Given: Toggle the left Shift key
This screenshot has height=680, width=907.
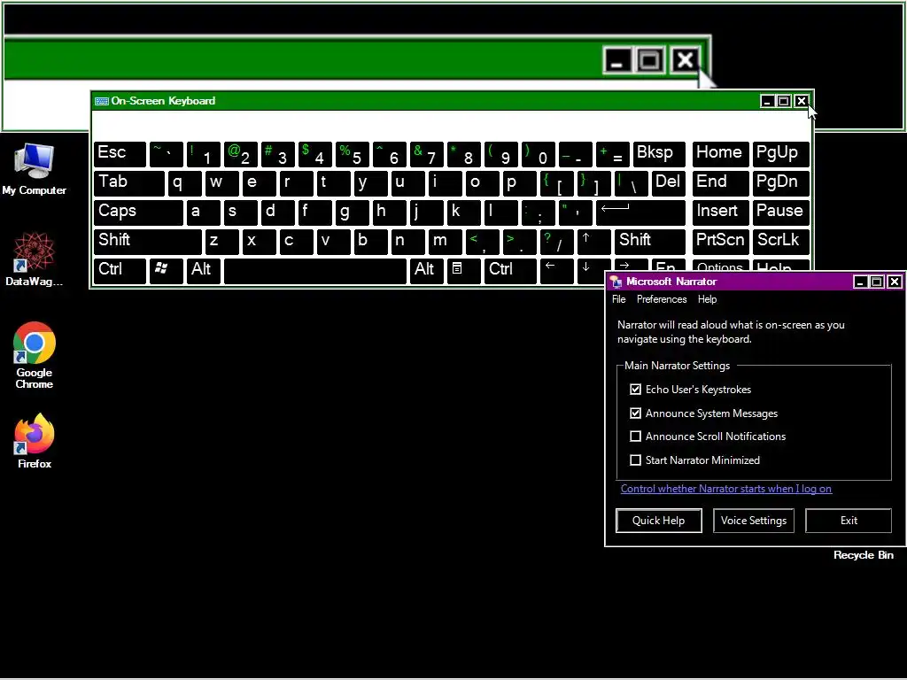Looking at the screenshot, I should point(148,241).
